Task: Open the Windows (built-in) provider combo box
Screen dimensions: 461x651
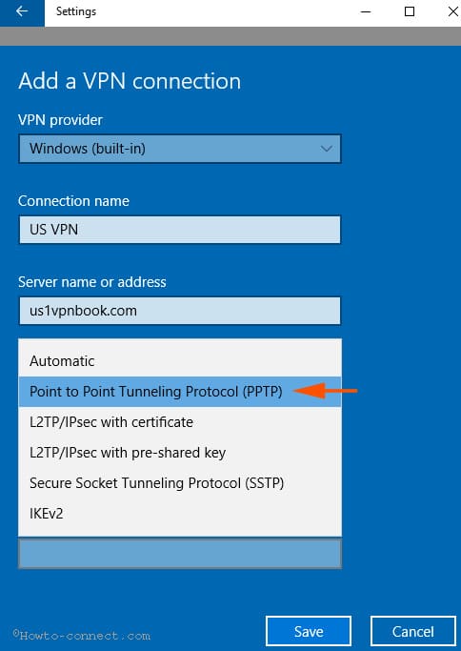Action: pos(180,149)
